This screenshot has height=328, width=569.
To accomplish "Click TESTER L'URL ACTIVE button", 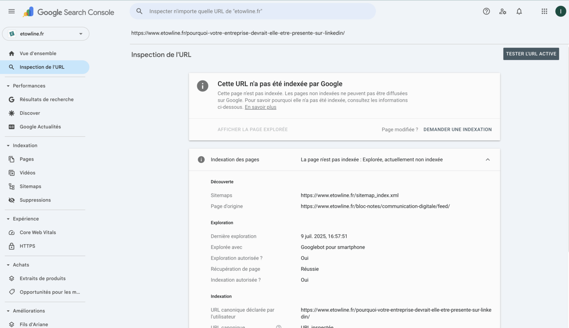I will click(x=531, y=54).
